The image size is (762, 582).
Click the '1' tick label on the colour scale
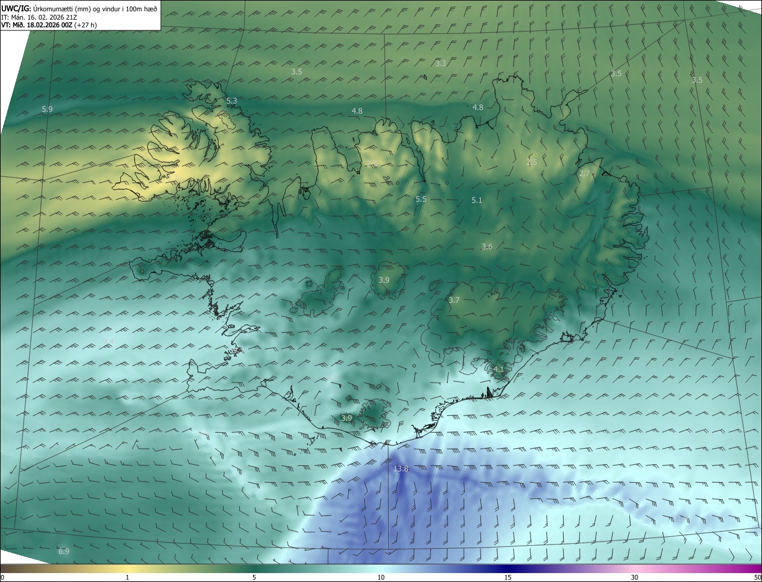[x=127, y=577]
